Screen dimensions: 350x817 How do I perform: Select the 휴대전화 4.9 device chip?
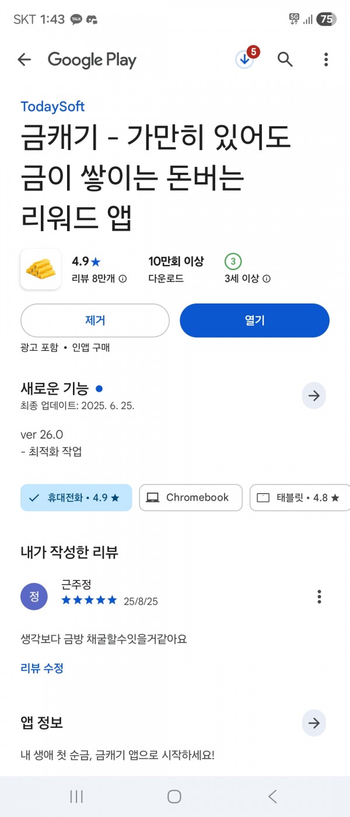(x=76, y=498)
